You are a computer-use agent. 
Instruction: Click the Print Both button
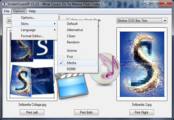coord(86,112)
